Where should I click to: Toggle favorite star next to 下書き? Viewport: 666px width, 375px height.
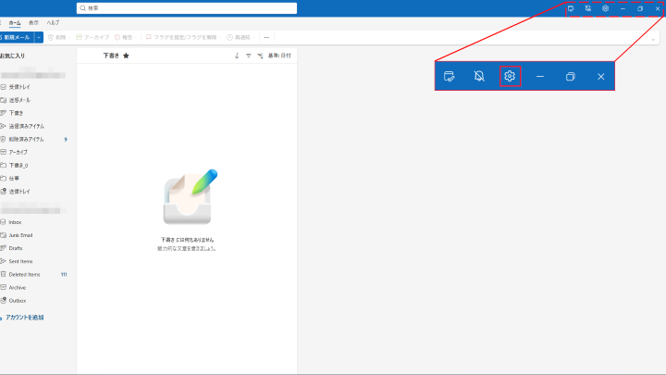pyautogui.click(x=126, y=56)
